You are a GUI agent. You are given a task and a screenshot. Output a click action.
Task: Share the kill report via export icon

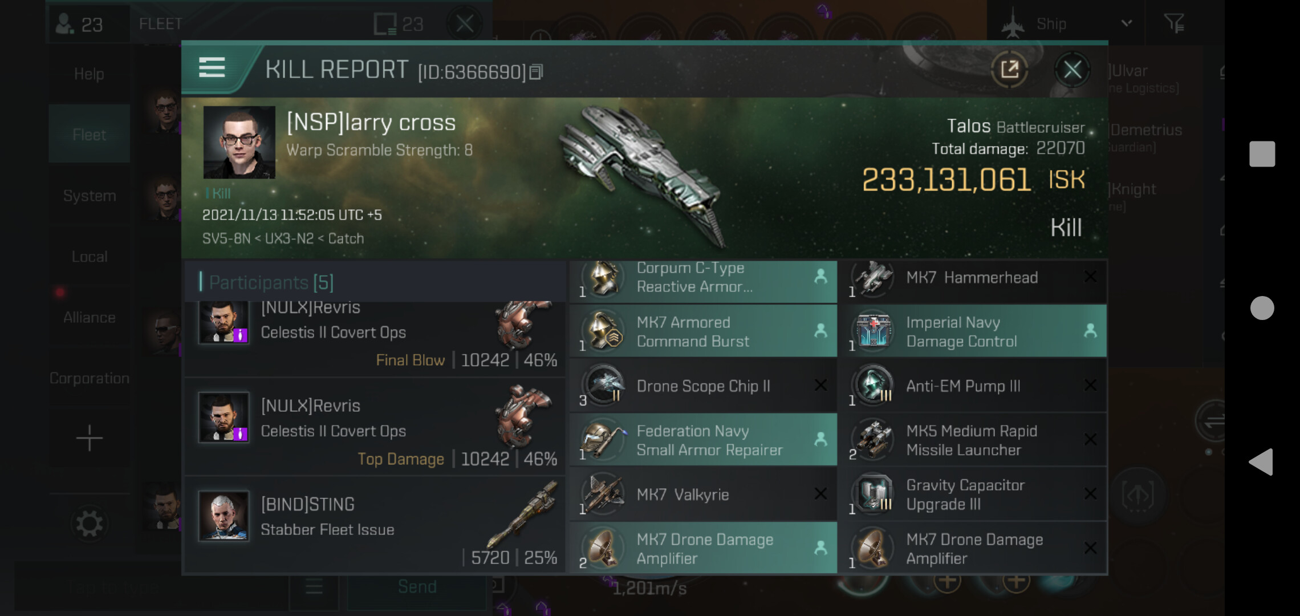click(x=1009, y=70)
